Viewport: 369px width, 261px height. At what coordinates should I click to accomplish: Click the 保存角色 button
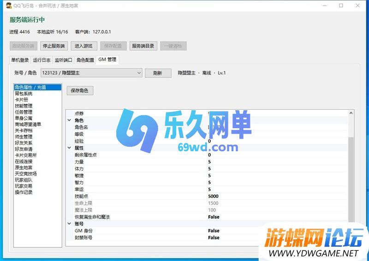click(80, 90)
